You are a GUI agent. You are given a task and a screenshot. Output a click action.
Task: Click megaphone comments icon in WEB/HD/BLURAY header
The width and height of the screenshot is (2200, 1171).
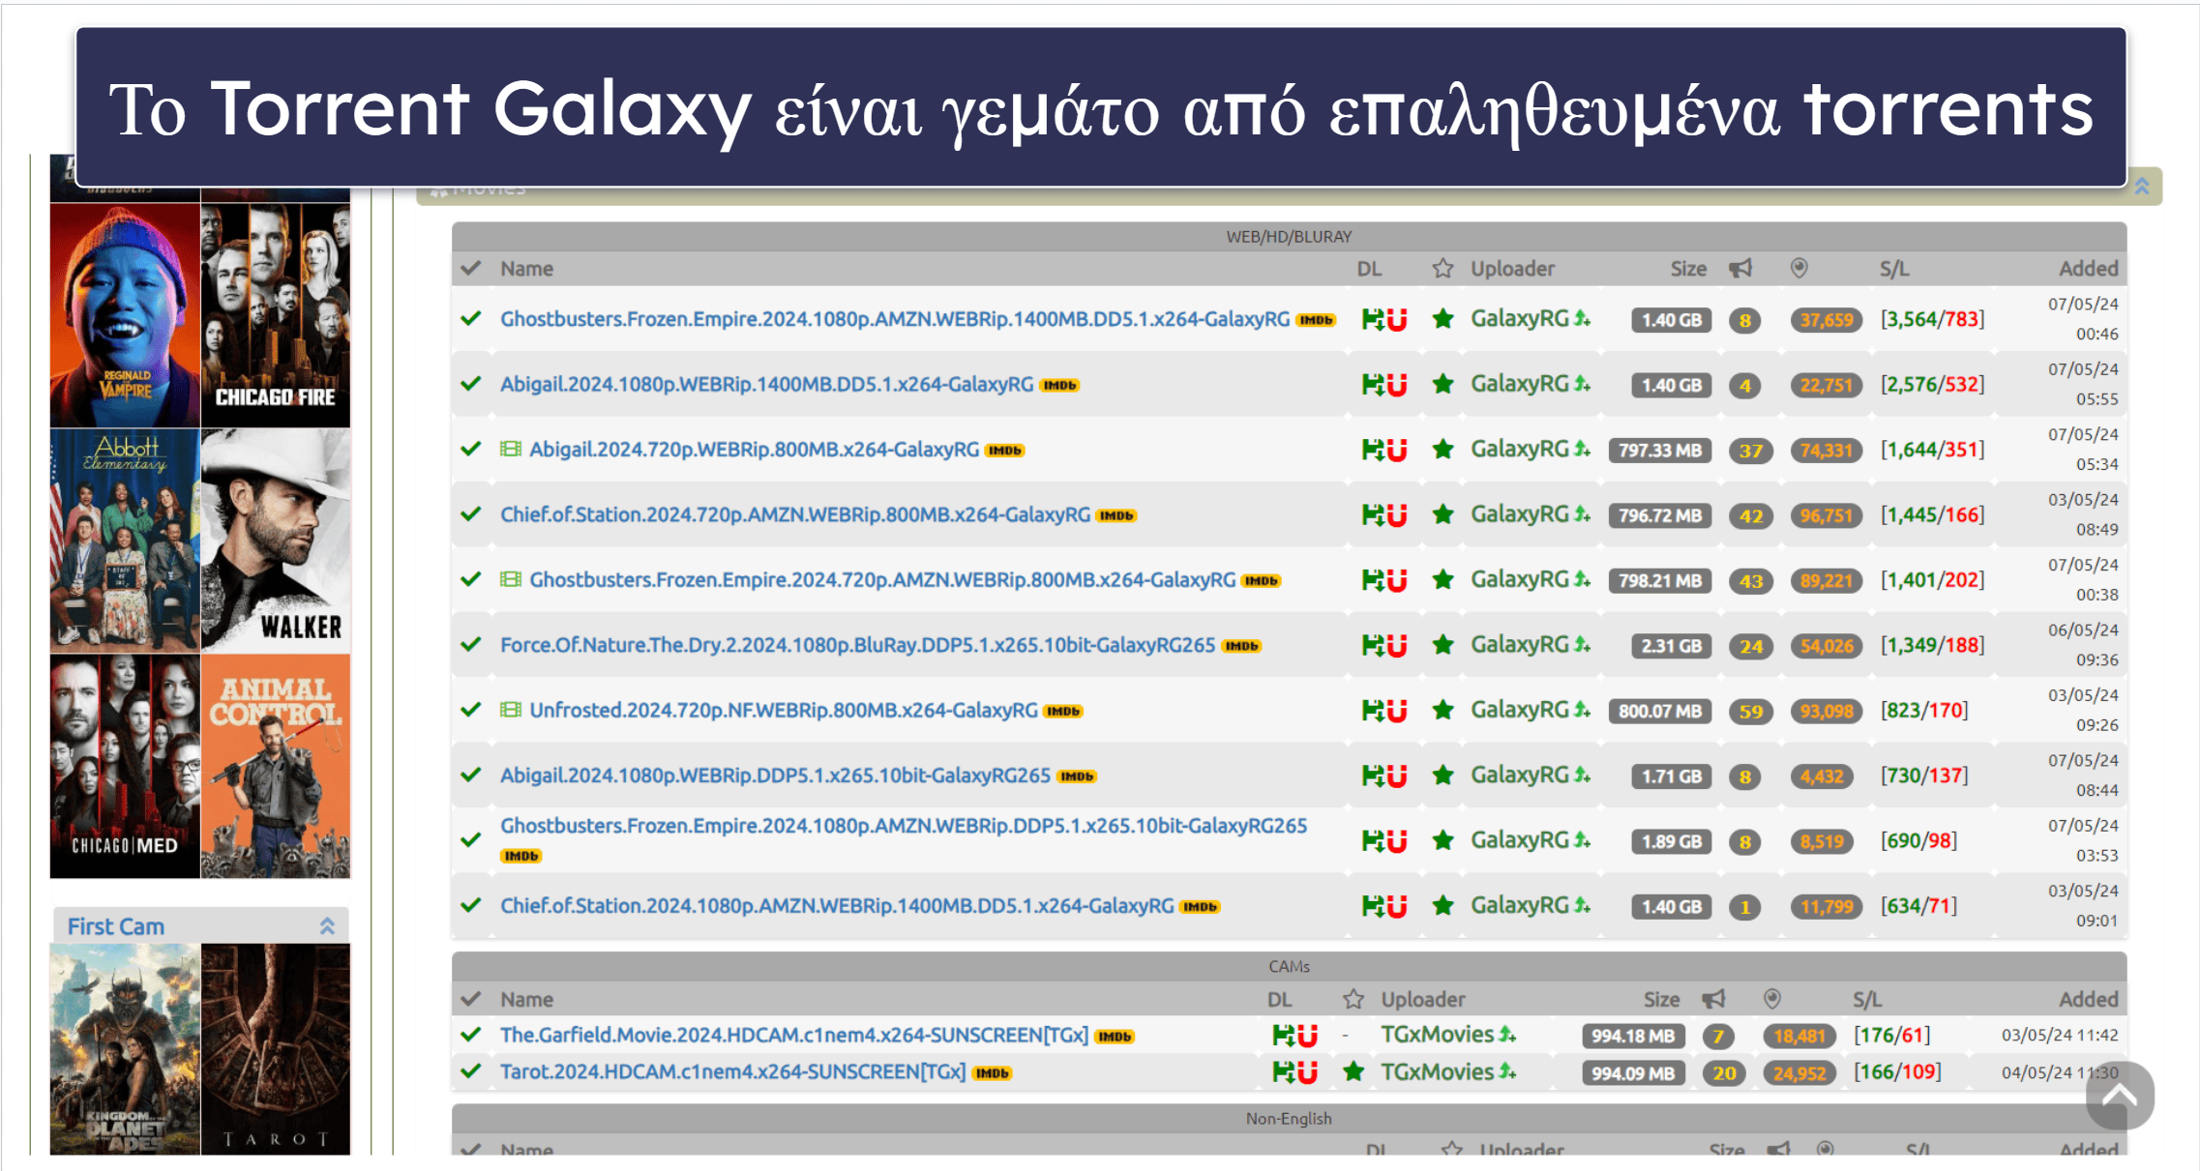point(1740,269)
